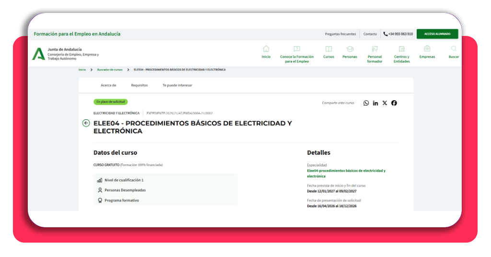The width and height of the screenshot is (491, 257).
Task: Share the course on X
Action: [x=385, y=103]
